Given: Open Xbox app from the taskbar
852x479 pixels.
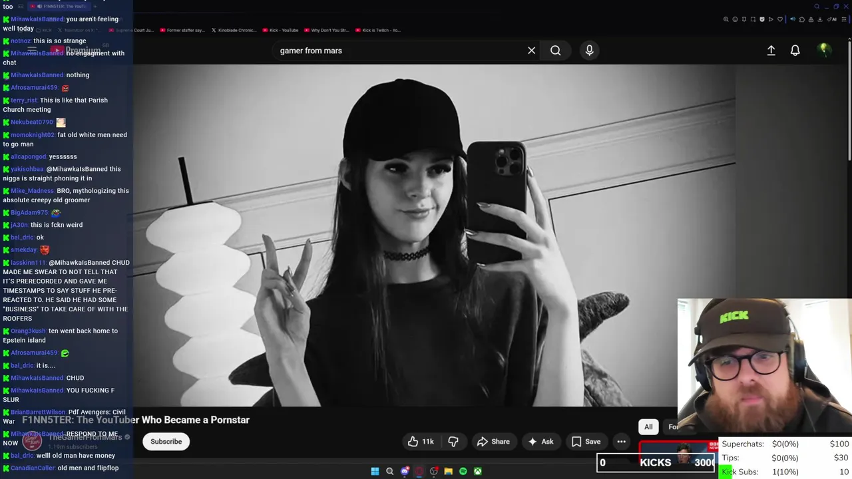Looking at the screenshot, I should click(x=478, y=471).
